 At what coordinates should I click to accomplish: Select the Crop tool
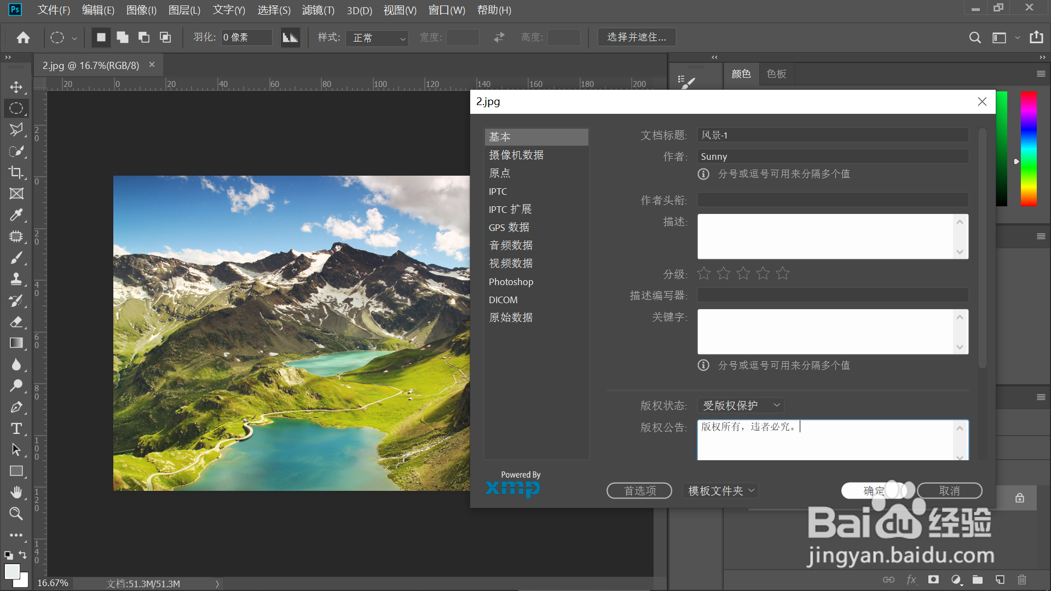tap(16, 172)
